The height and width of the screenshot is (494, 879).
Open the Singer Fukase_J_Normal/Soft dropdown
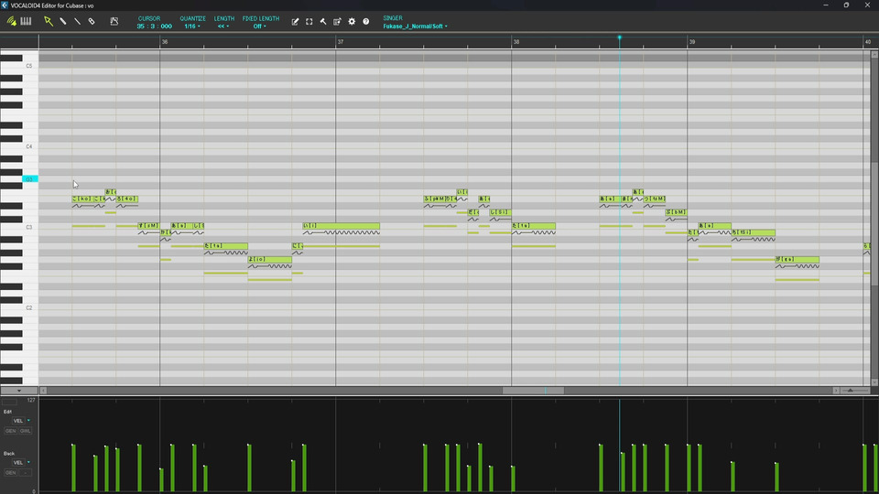coord(415,27)
